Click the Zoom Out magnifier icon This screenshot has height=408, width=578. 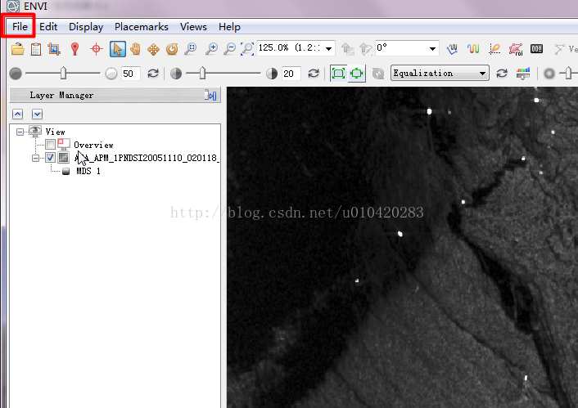coord(230,48)
